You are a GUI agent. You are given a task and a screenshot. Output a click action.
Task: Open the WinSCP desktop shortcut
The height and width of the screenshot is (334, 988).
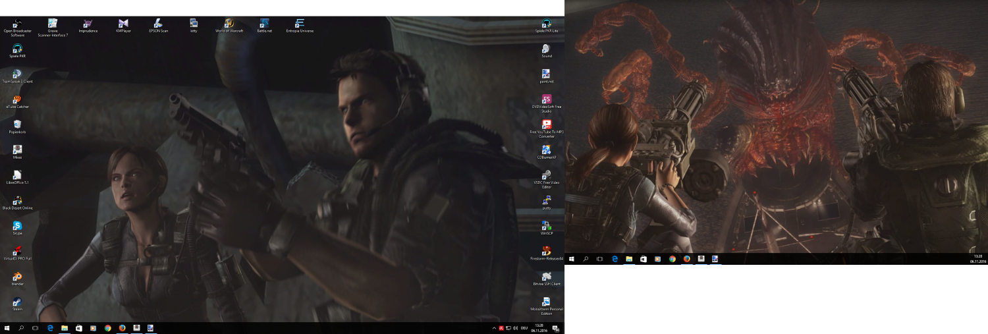click(546, 226)
